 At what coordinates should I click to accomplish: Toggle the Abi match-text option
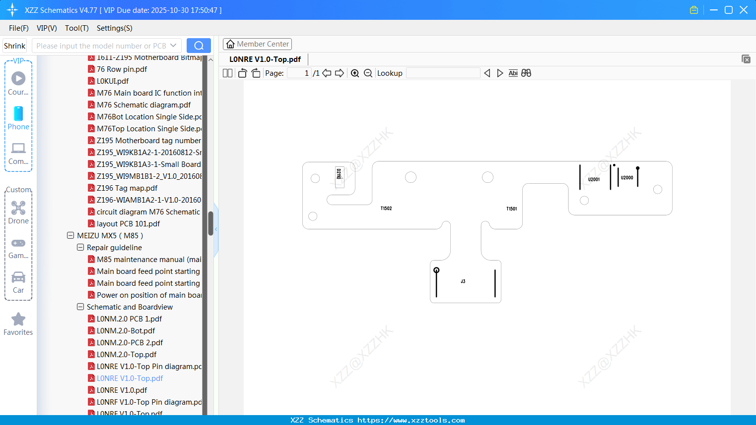(x=513, y=73)
